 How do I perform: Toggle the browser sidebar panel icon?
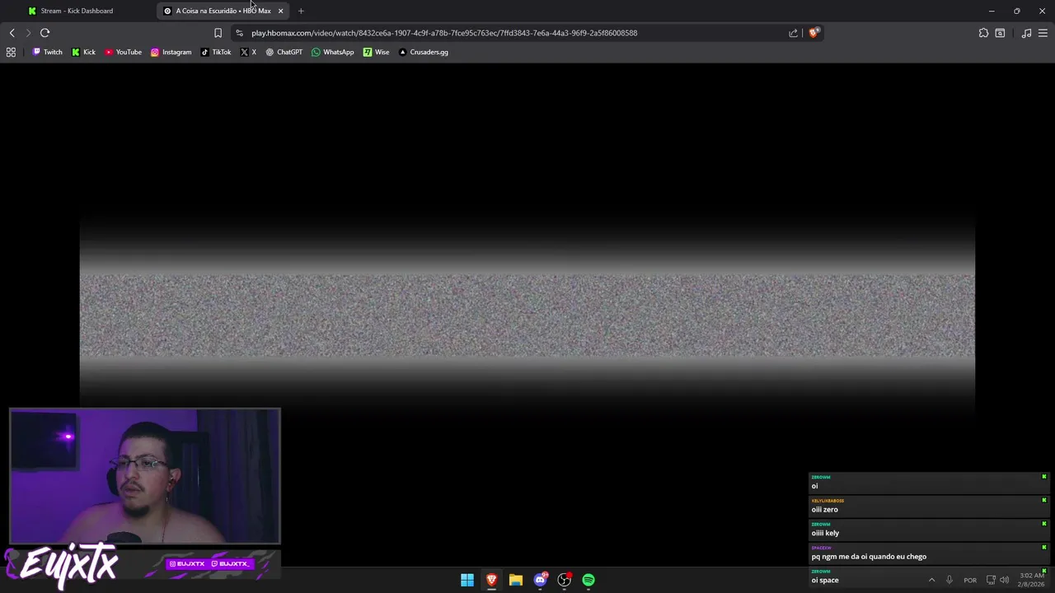coord(1000,33)
